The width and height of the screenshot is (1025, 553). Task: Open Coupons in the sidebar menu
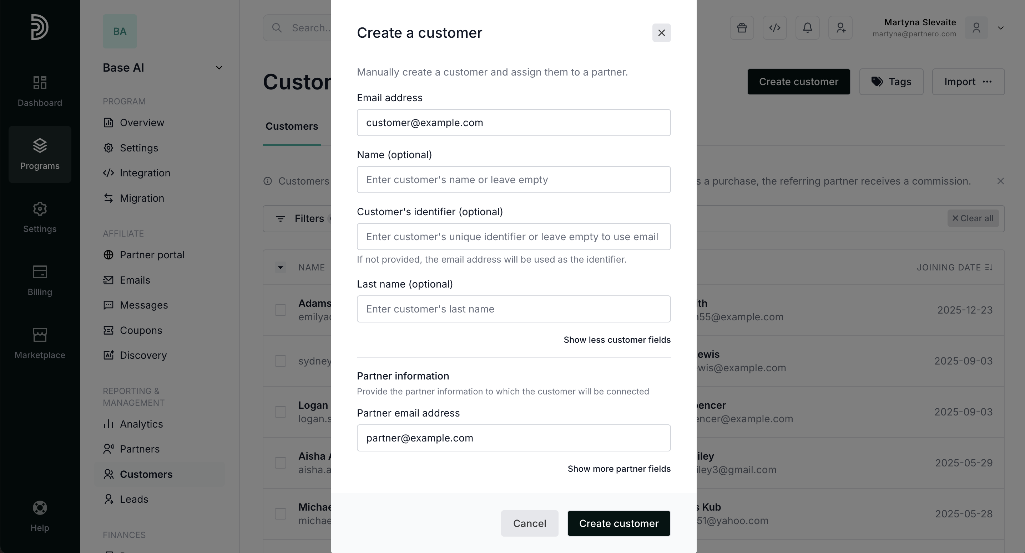(x=141, y=330)
